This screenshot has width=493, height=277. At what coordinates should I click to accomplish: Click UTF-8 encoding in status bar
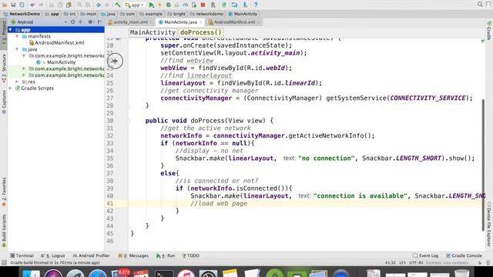(x=416, y=262)
